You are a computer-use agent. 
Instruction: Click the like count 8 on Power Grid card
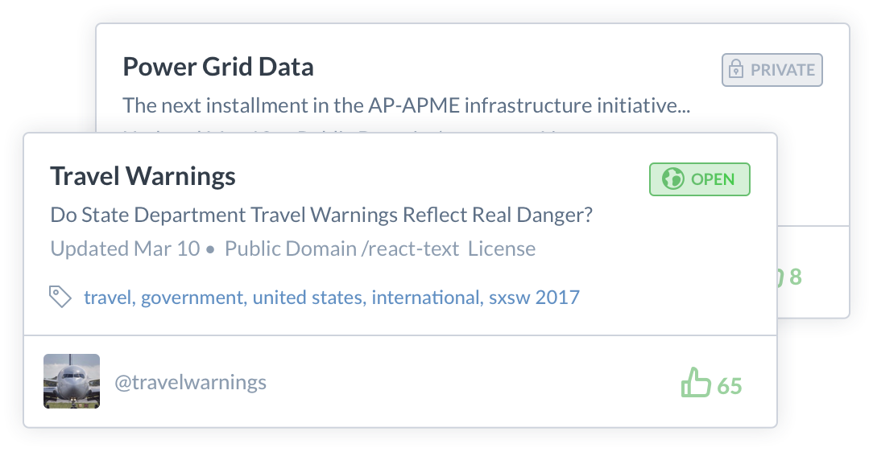[x=795, y=277]
